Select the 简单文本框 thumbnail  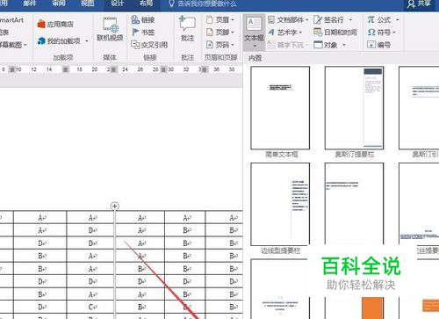coord(280,108)
